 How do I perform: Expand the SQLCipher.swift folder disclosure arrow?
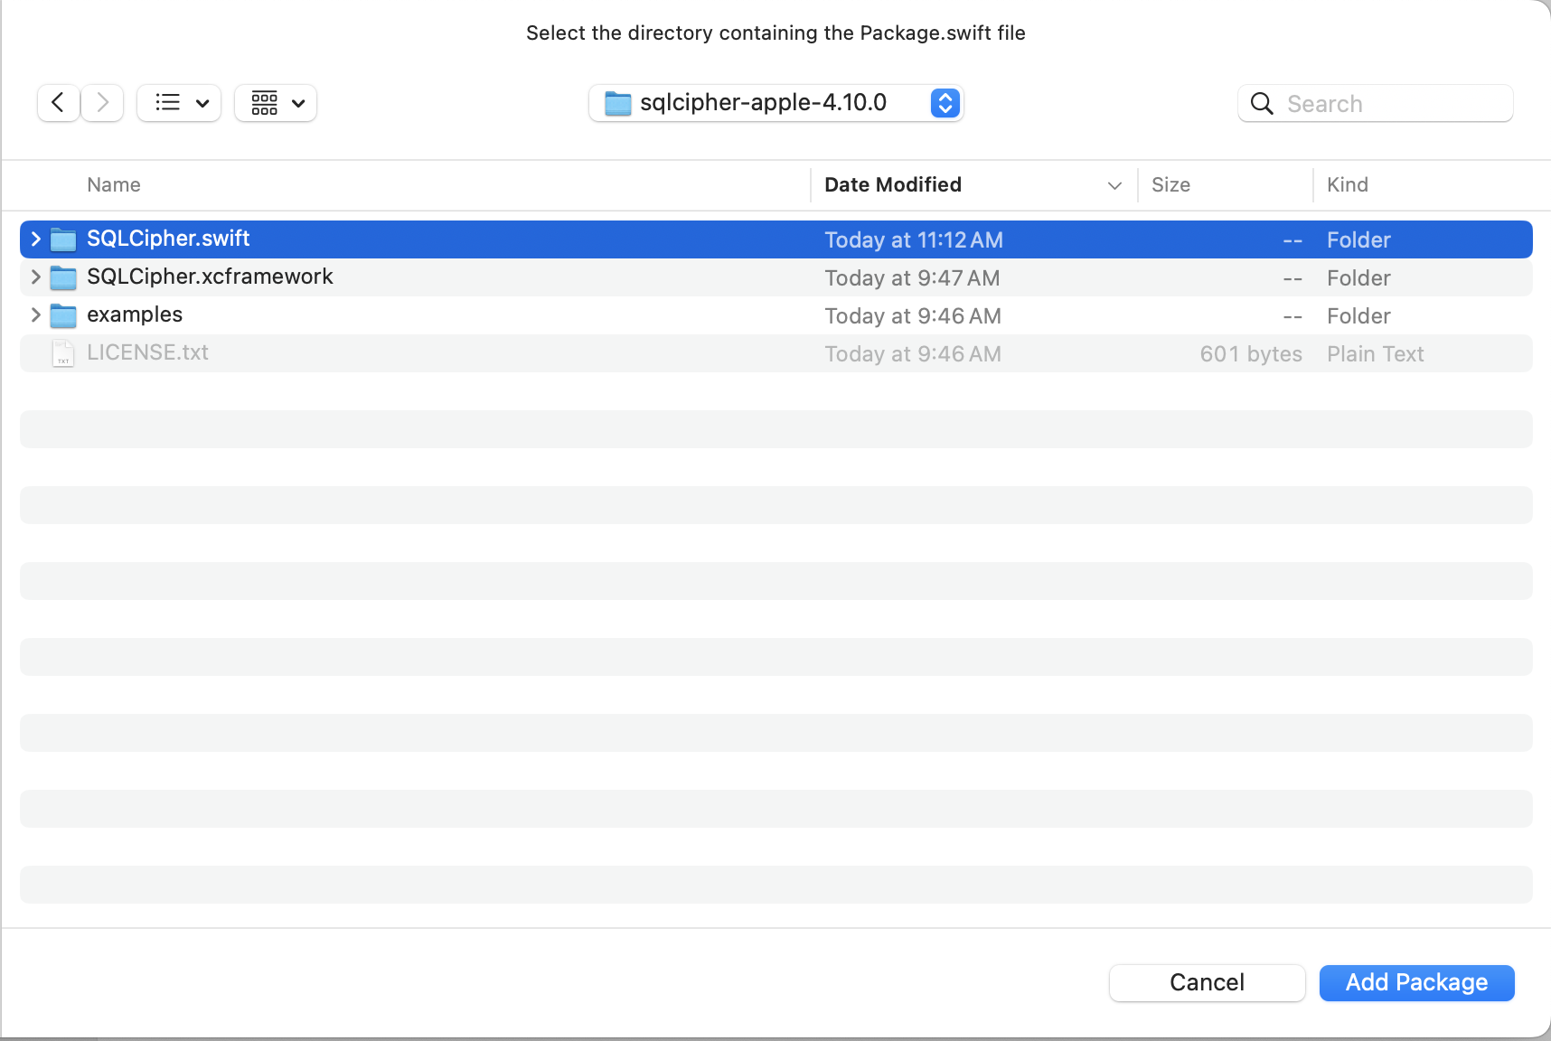(x=36, y=239)
